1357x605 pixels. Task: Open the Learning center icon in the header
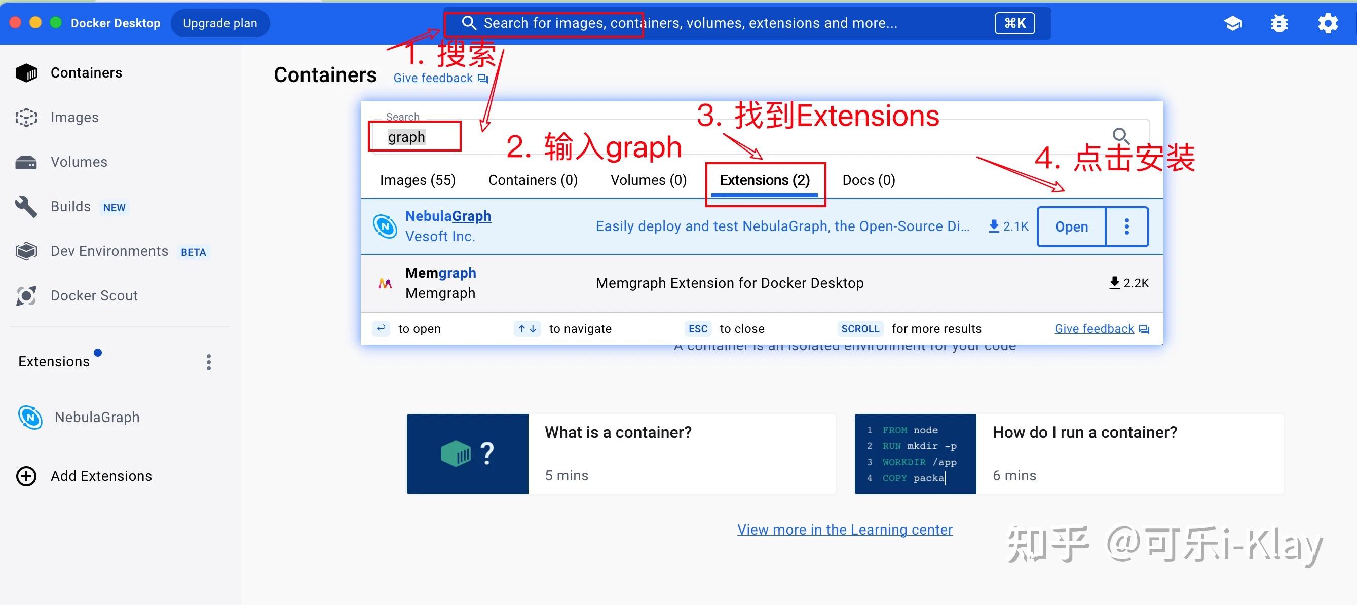point(1234,23)
